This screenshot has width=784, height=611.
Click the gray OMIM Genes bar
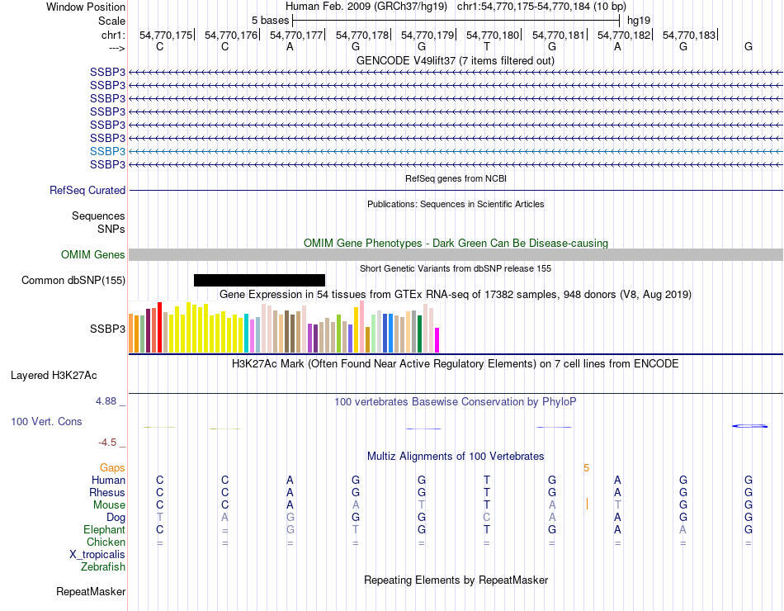[456, 254]
